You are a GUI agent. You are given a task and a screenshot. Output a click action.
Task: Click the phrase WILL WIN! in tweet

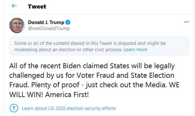tap(26, 95)
